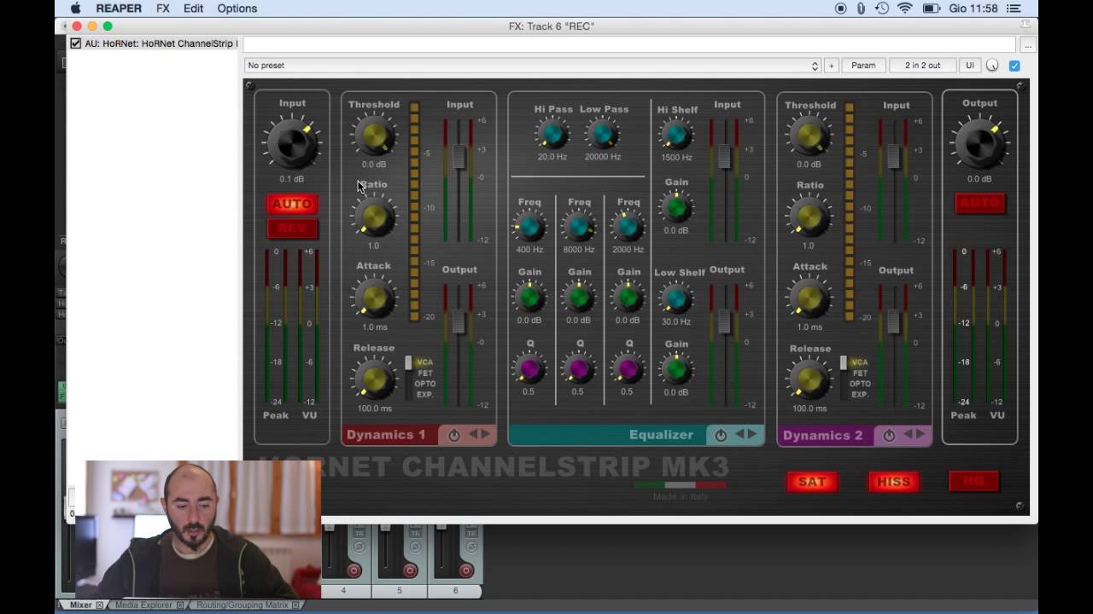This screenshot has height=614, width=1093.
Task: Close the Routing/Grouping Matrix tab x icon
Action: pos(295,605)
